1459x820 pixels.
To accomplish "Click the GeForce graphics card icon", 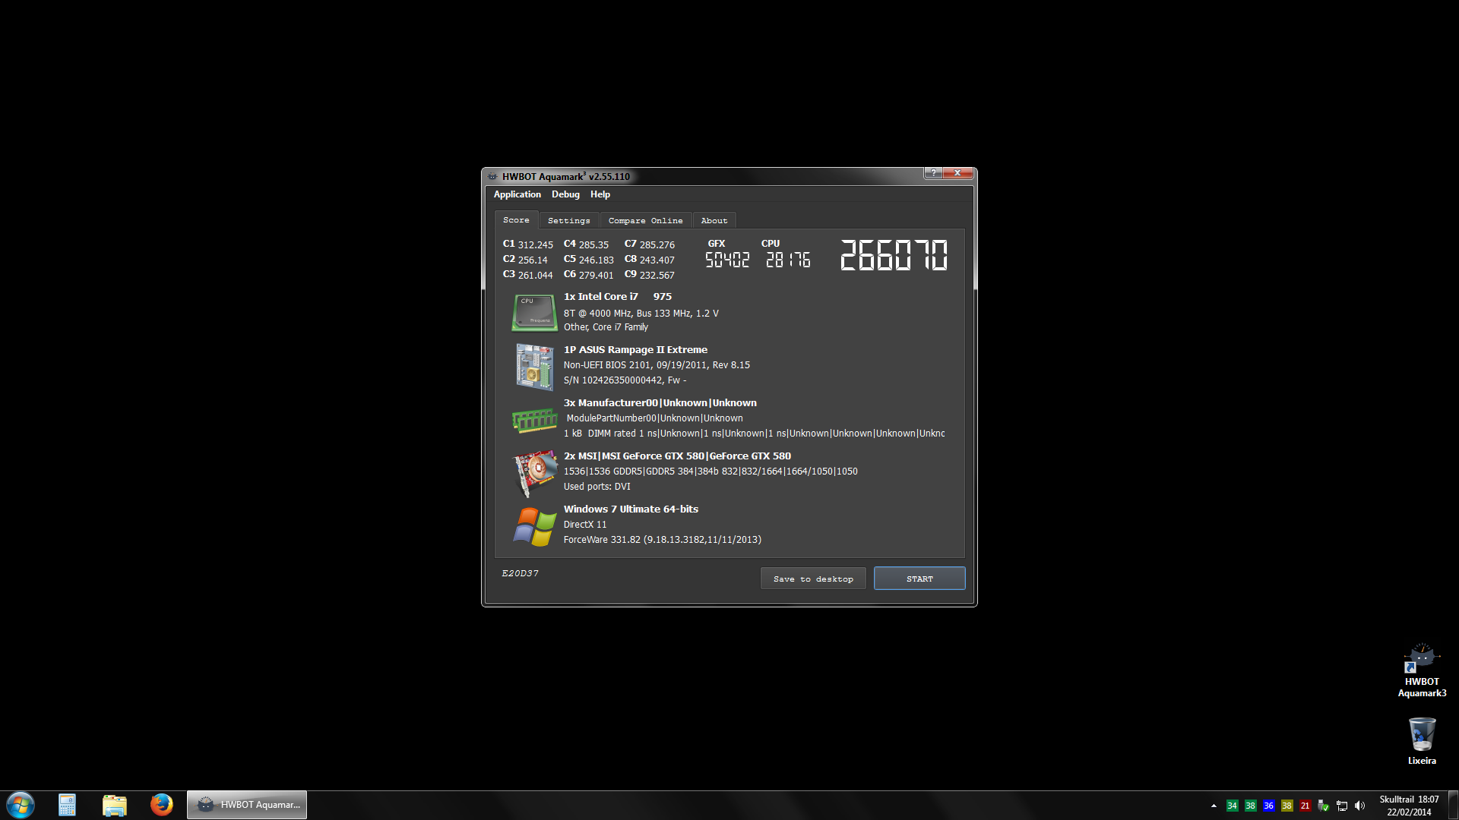I will (x=536, y=473).
